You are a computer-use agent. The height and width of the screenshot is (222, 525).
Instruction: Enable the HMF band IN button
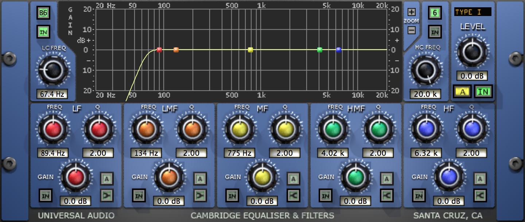point(326,196)
